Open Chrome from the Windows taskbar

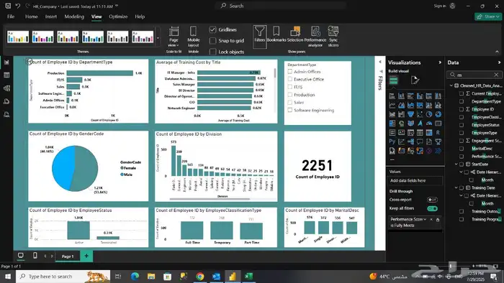coord(200,276)
